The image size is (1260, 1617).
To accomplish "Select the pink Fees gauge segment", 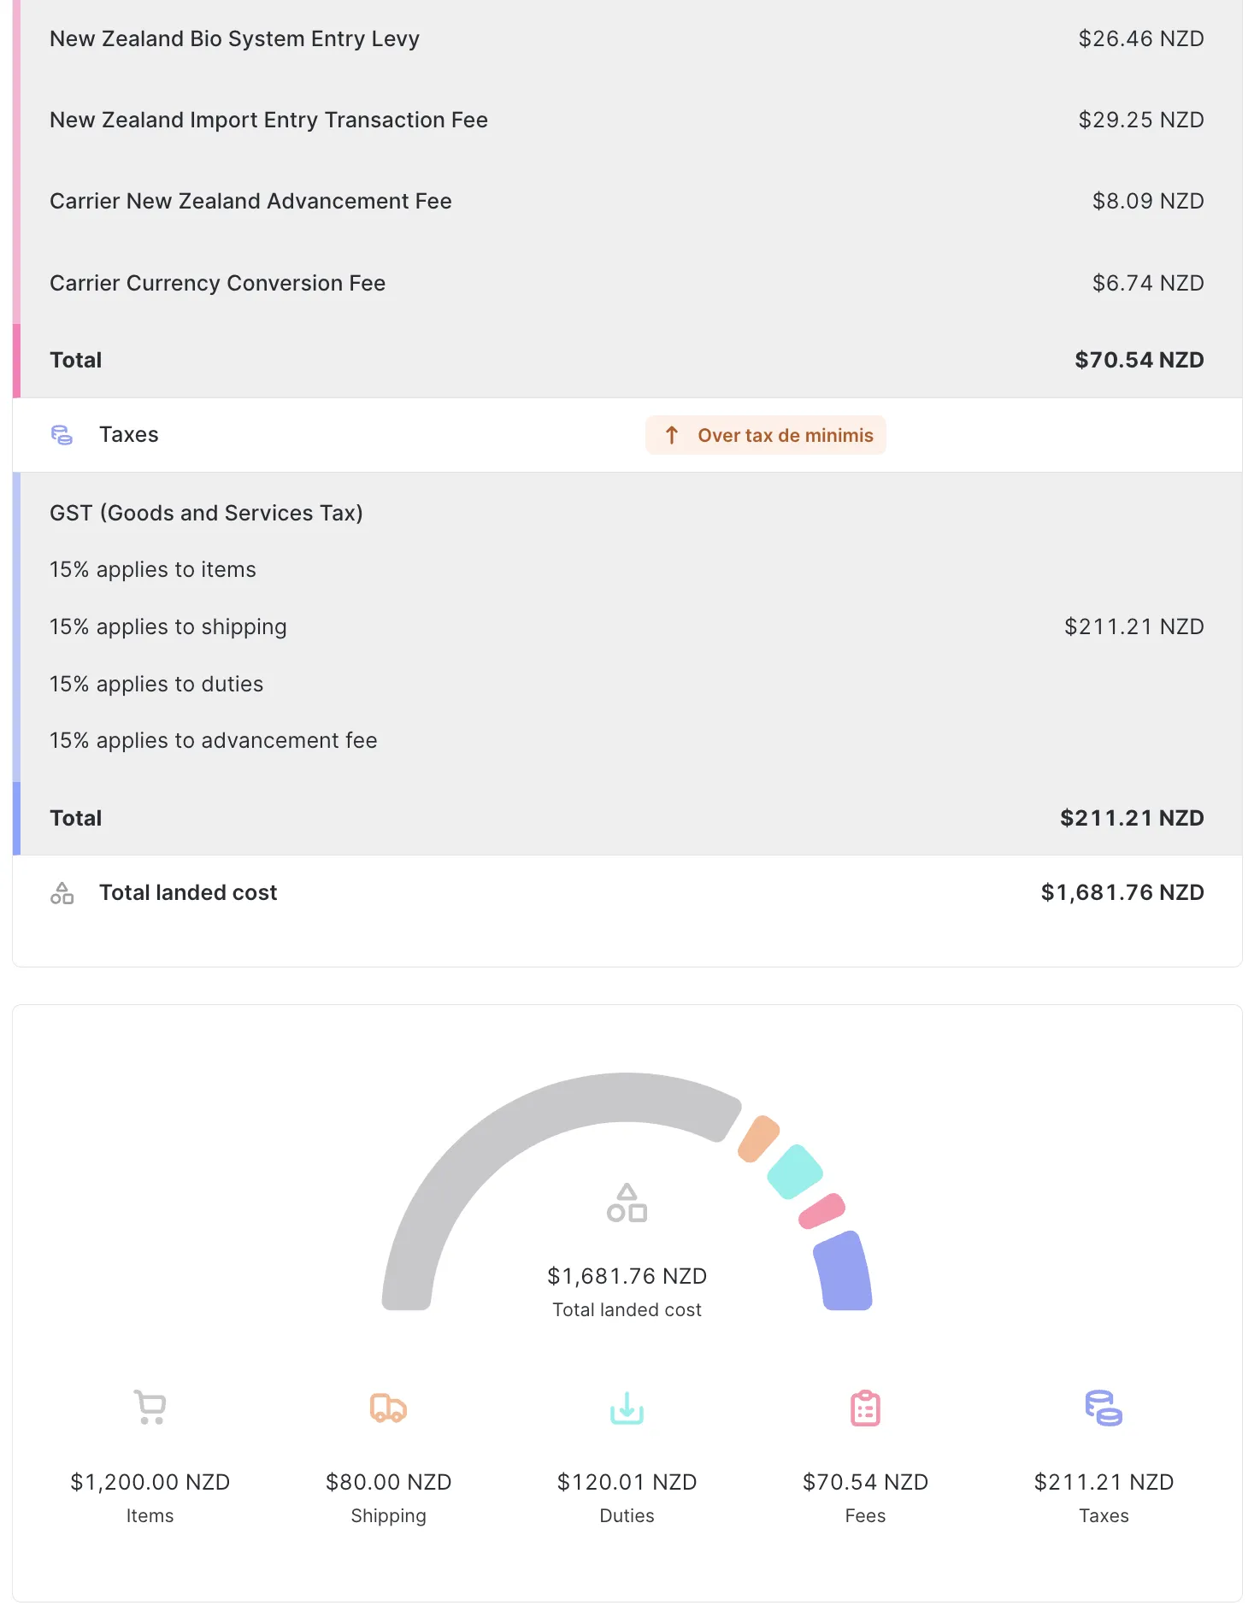I will pos(821,1211).
